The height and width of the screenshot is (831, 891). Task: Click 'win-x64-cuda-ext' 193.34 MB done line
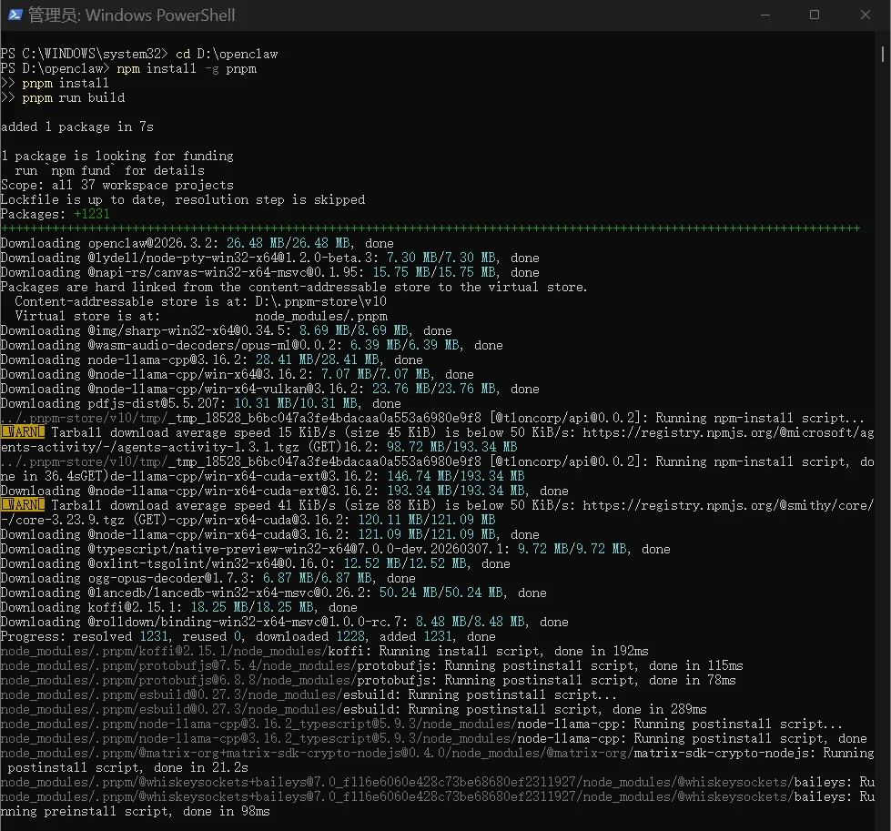pyautogui.click(x=284, y=491)
